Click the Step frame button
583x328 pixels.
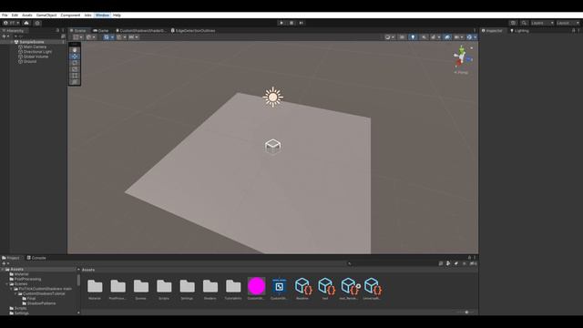tap(302, 23)
